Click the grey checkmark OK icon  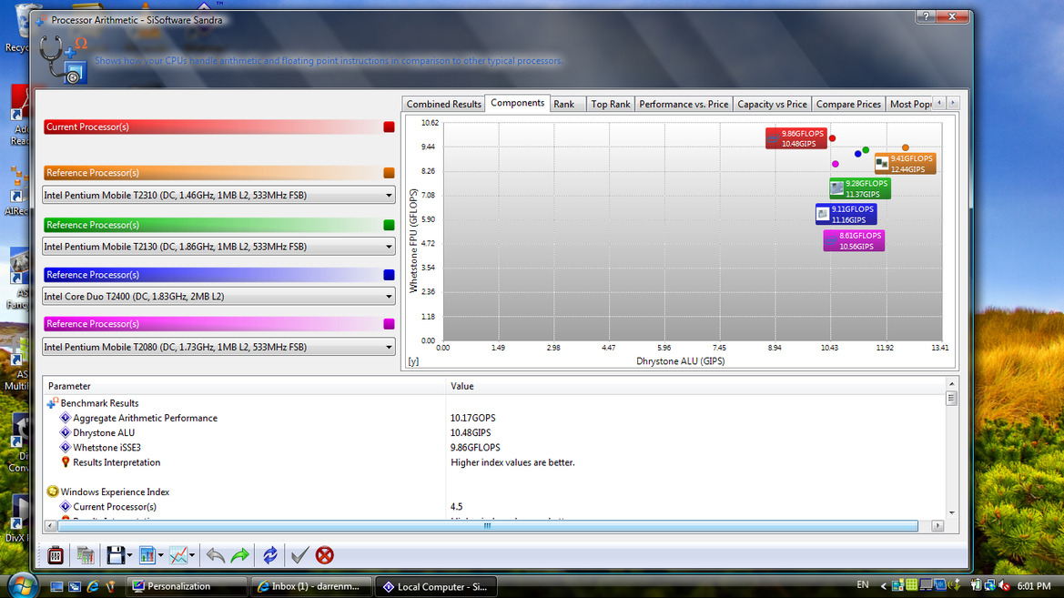(299, 555)
